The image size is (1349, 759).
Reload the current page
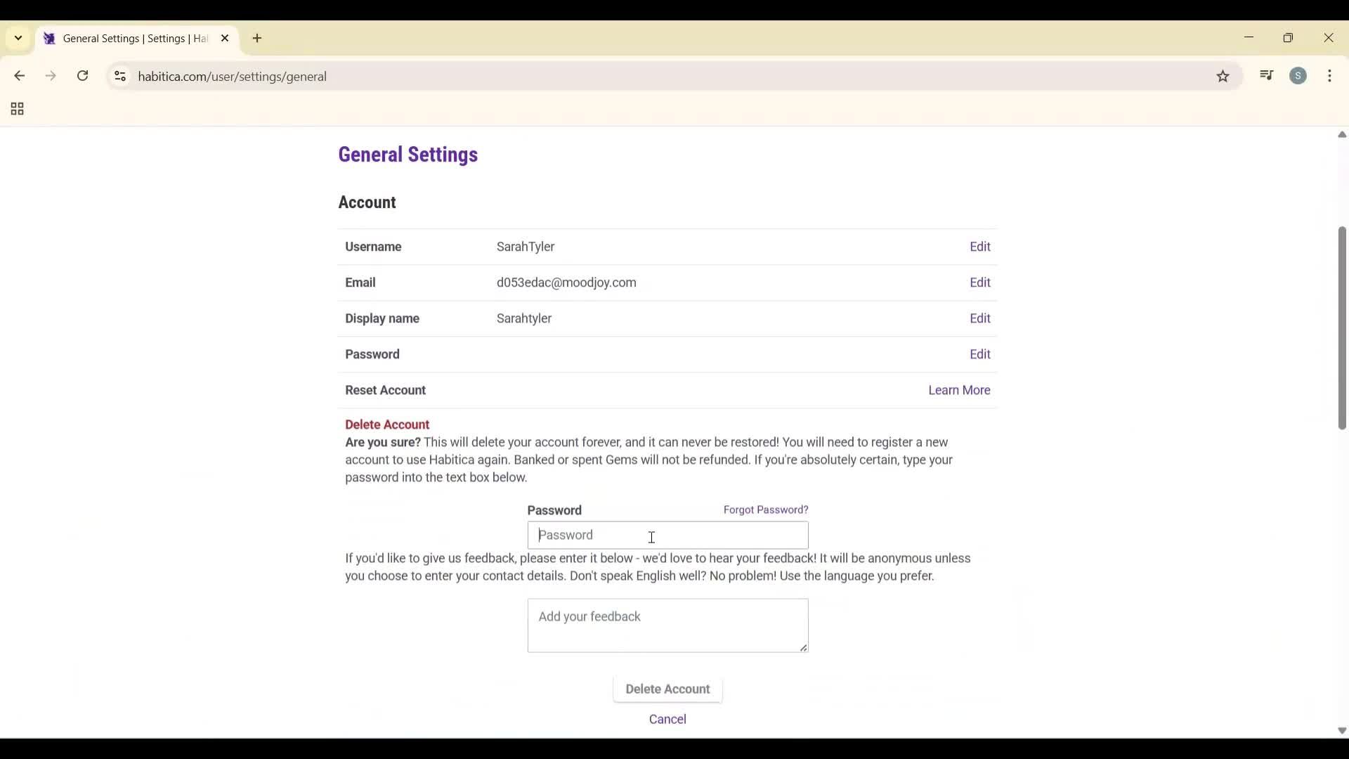[x=83, y=76]
